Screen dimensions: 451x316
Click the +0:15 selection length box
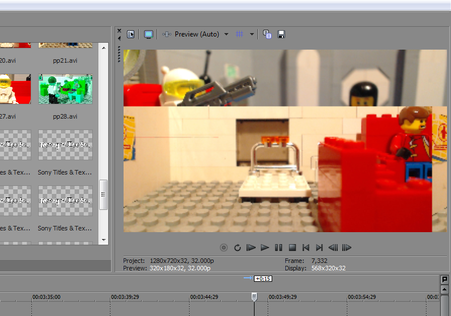pyautogui.click(x=263, y=279)
